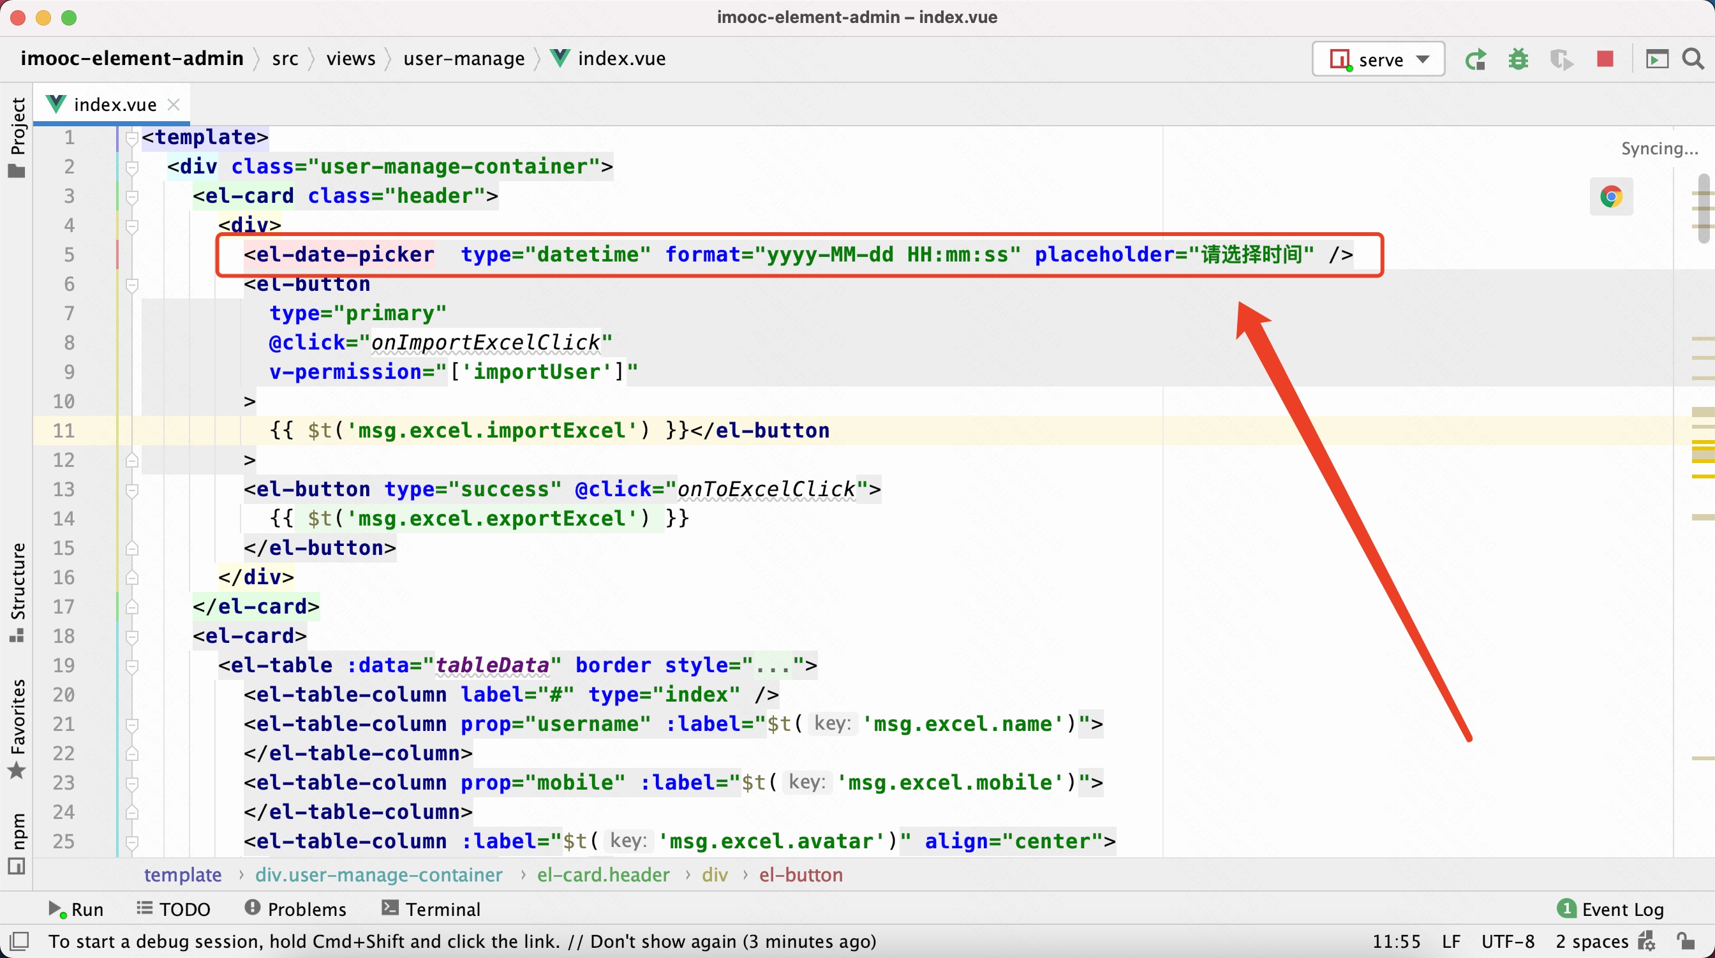
Task: Collapse the div fold on line 4
Action: 132,226
